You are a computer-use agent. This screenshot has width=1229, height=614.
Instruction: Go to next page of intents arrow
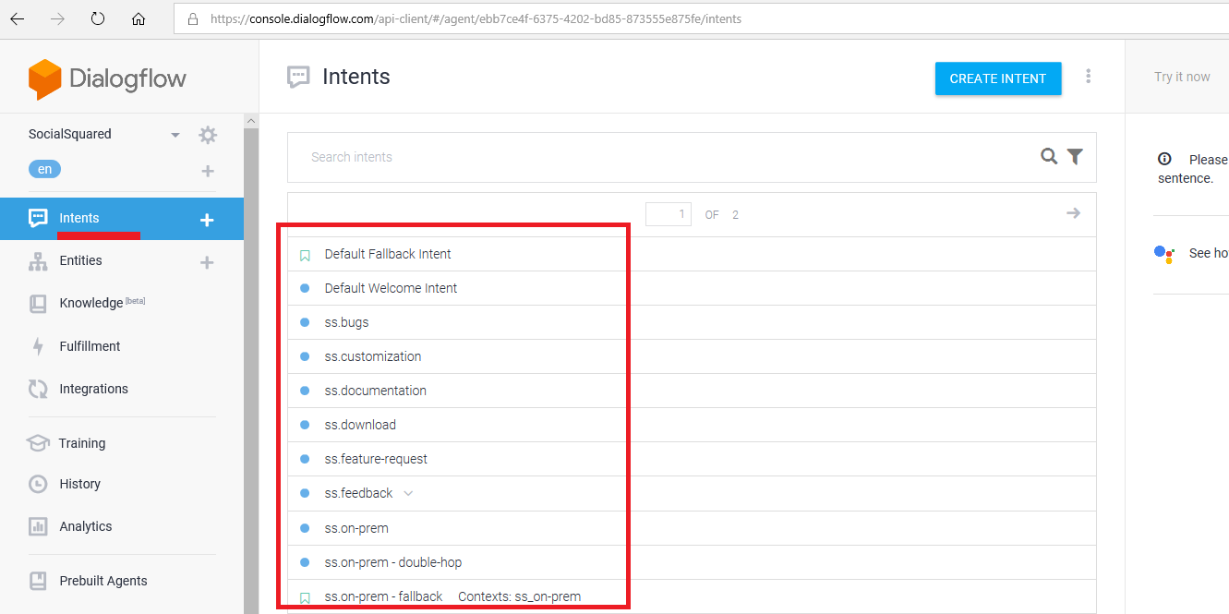point(1073,213)
